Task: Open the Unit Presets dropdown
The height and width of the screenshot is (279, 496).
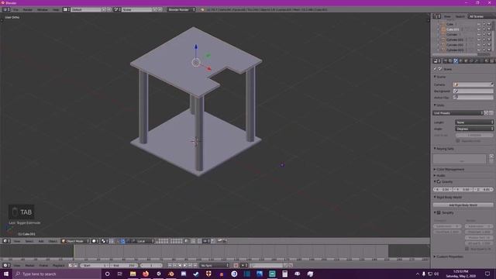Action: coord(458,113)
